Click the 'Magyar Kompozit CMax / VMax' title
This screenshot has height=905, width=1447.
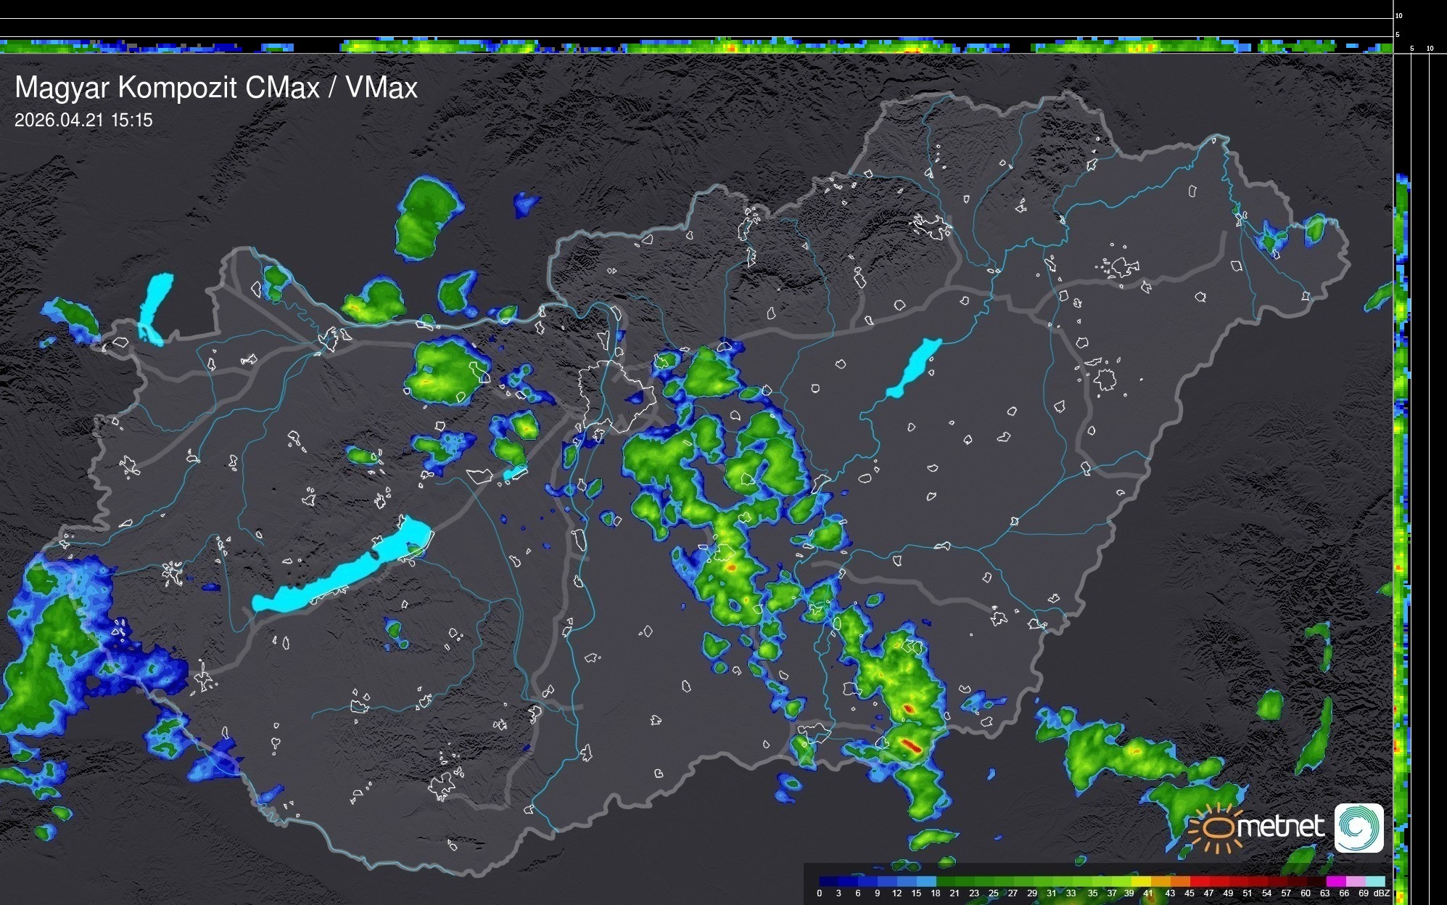(216, 88)
